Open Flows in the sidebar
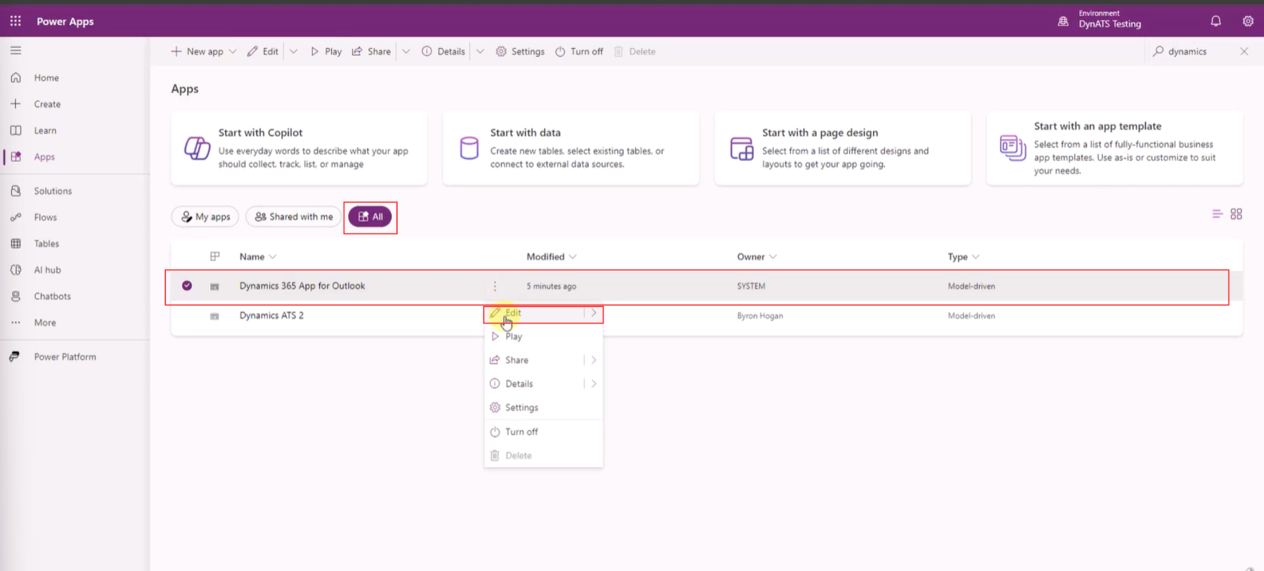 [x=45, y=217]
